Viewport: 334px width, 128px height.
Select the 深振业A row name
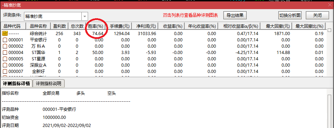38,65
